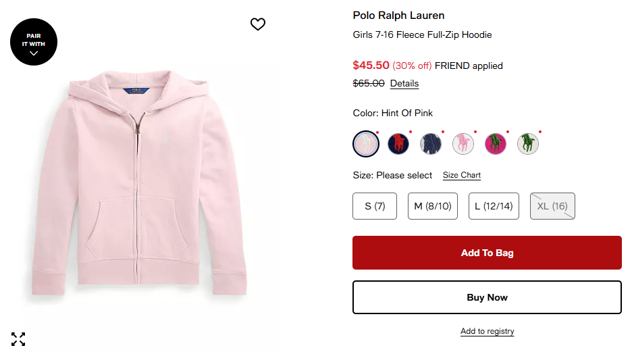The image size is (632, 352).
Task: Click the unavailable XL (16) size
Action: pos(552,206)
